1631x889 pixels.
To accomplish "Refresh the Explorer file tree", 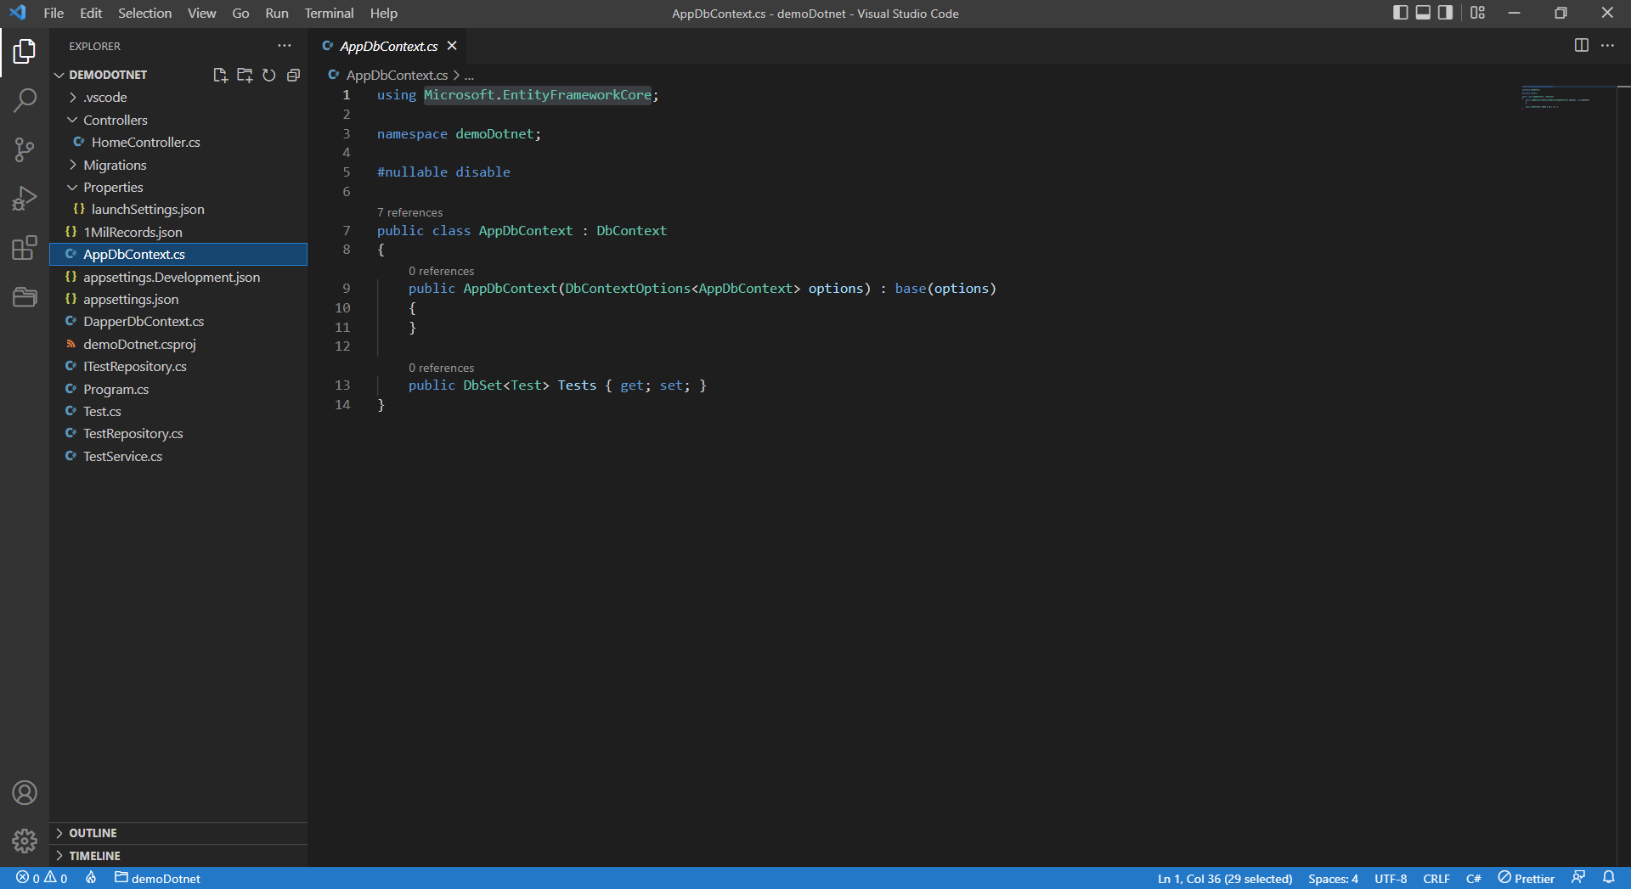I will tap(269, 75).
